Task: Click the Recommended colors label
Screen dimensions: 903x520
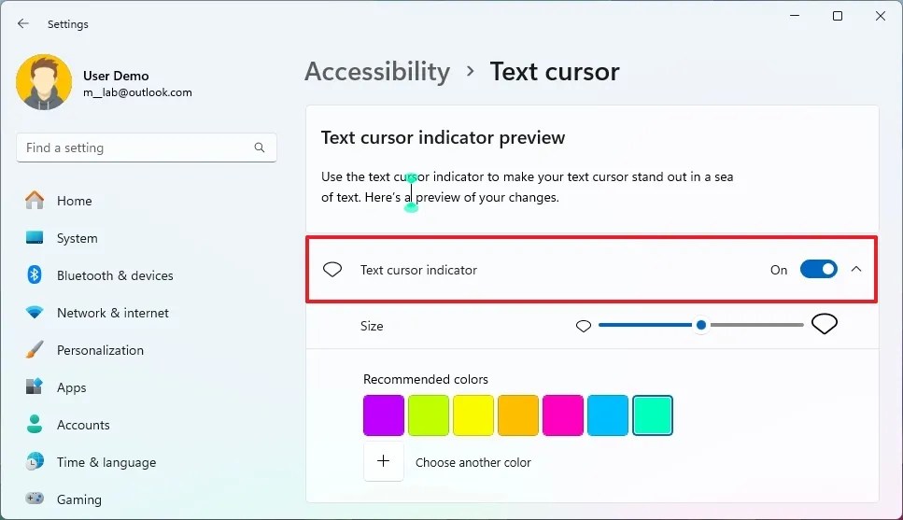Action: [x=426, y=379]
